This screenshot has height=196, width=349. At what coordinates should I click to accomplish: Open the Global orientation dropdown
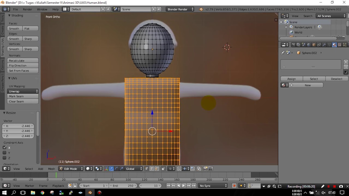point(134,169)
